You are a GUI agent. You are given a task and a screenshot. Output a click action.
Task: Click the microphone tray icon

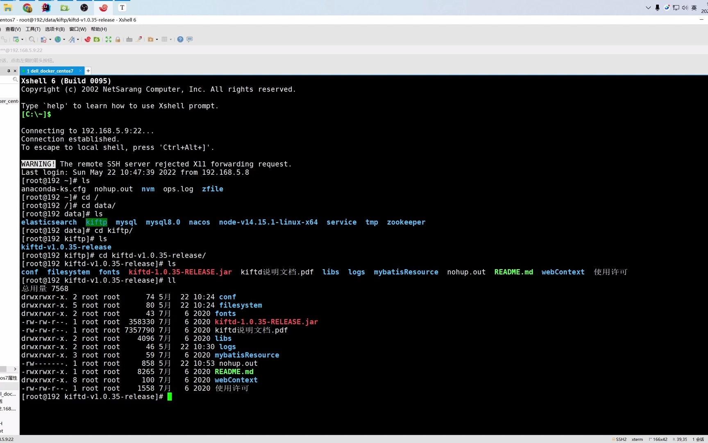tap(657, 8)
